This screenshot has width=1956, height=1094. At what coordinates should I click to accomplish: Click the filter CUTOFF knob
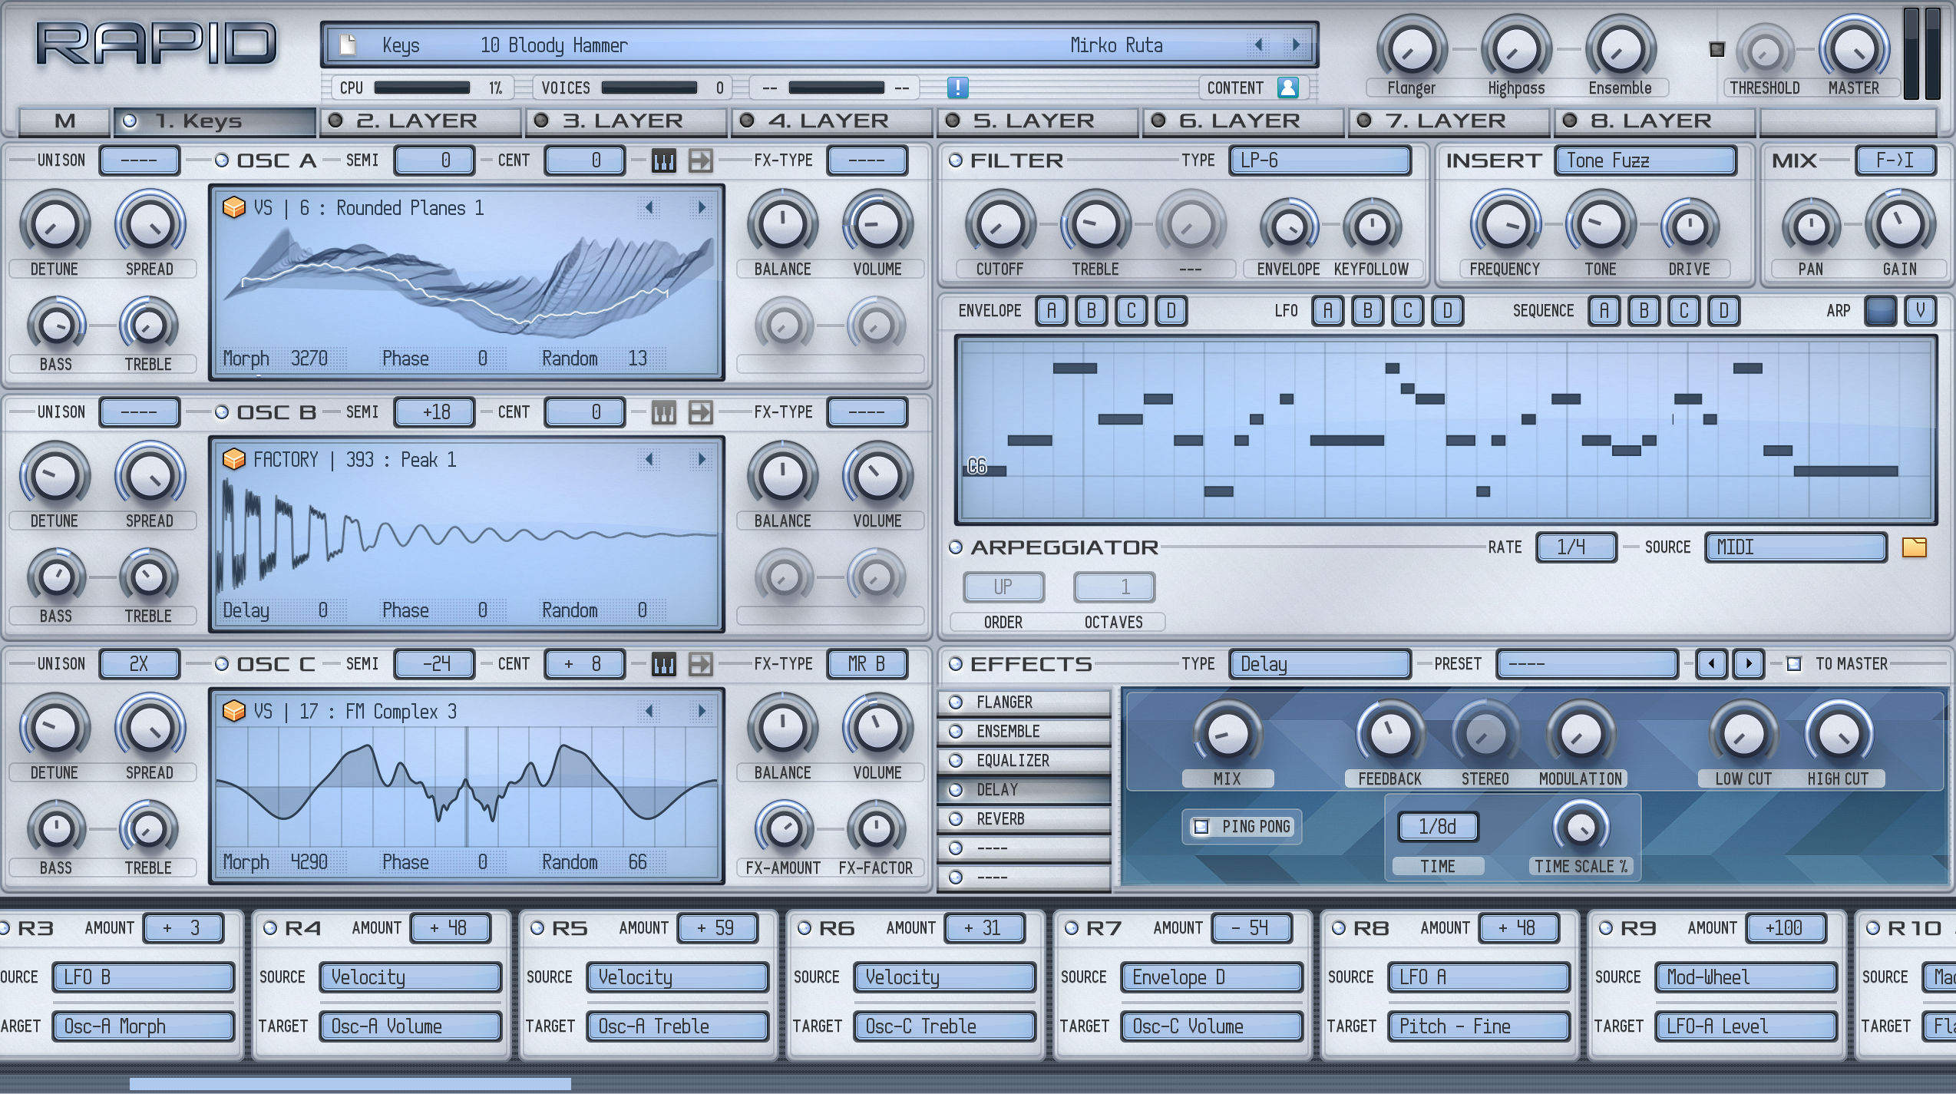tap(1000, 225)
